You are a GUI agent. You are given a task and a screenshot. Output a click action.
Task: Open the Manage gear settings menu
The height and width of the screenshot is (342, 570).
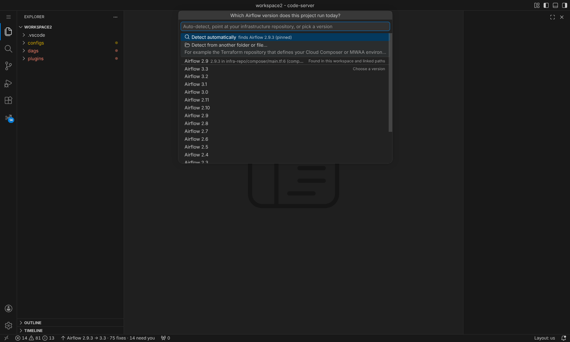click(x=9, y=326)
